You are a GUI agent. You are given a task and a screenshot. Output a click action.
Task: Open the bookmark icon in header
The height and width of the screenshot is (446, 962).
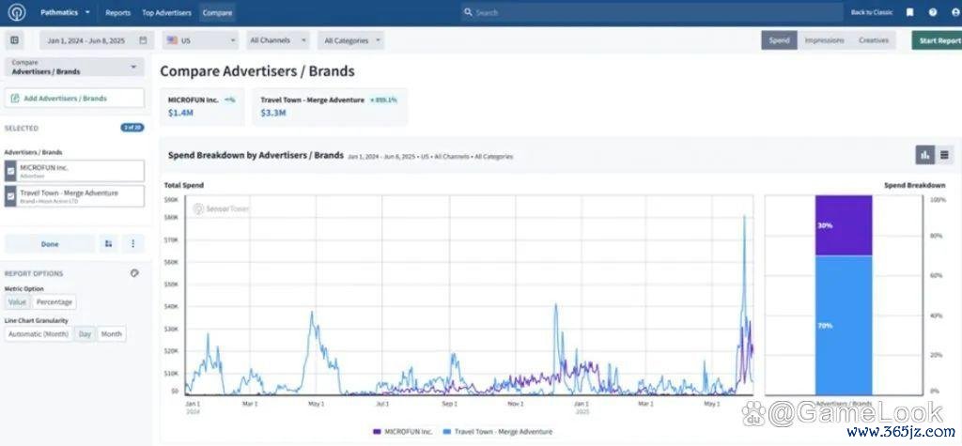909,12
